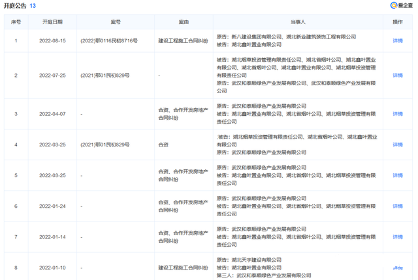
Task: Click 合资、合作开发房地产合同纠纷 in row 6
Action: click(183, 206)
